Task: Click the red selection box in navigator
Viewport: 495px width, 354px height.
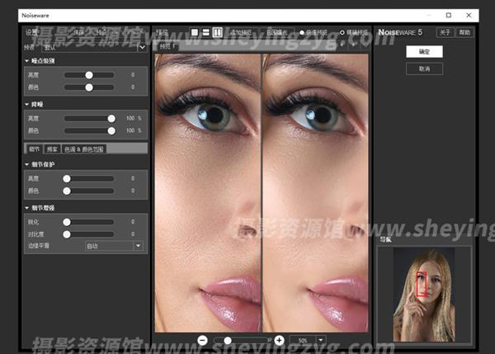Action: pos(419,281)
